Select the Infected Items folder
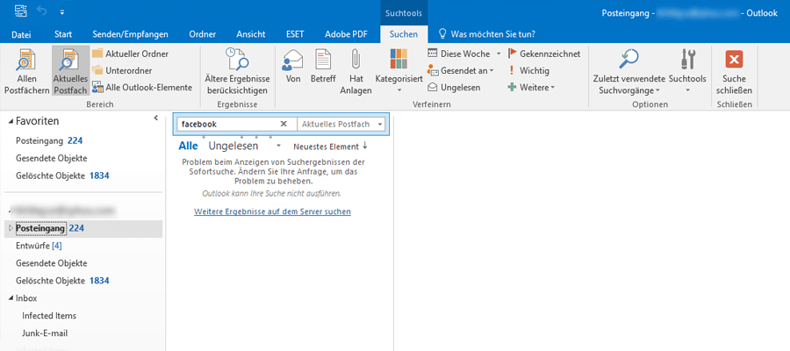The height and width of the screenshot is (351, 790). tap(49, 316)
